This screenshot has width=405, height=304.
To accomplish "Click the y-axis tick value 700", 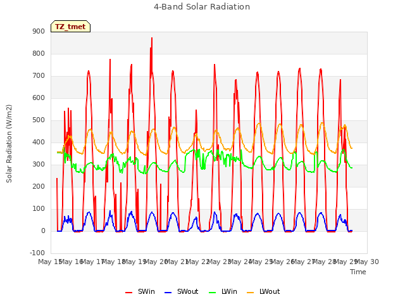I will pyautogui.click(x=39, y=76).
